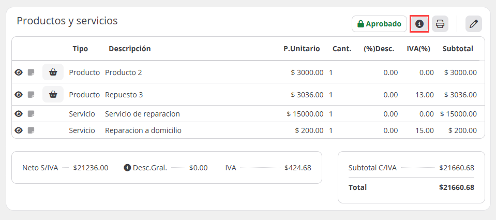Open the note icon for Servicio de reparacion
The height and width of the screenshot is (220, 496).
(31, 114)
